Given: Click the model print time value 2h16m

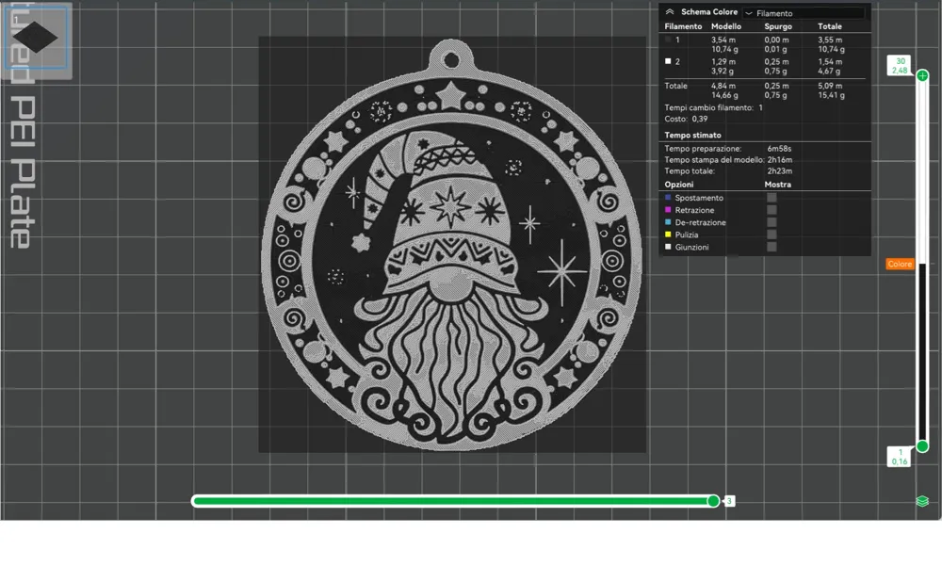Looking at the screenshot, I should 780,160.
